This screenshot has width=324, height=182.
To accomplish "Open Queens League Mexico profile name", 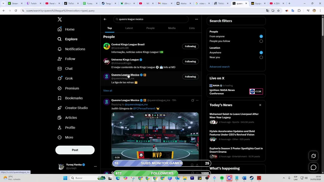I will point(125,75).
